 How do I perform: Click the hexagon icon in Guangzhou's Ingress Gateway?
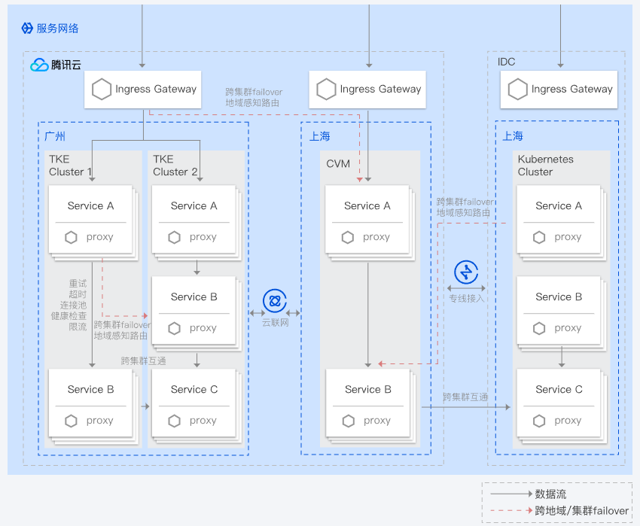pos(101,89)
